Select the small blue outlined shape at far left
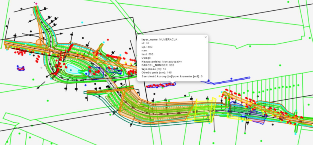This screenshot has height=145, width=313. 20,69
